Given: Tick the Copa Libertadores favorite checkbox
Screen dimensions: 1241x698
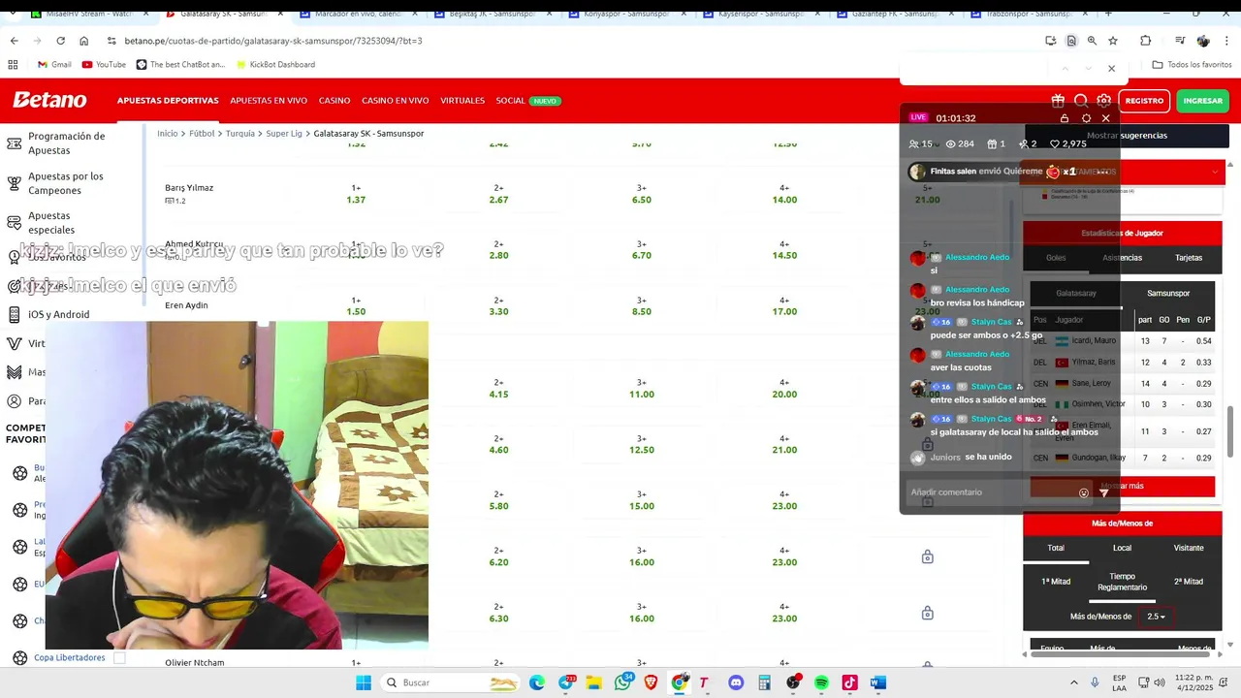Looking at the screenshot, I should pyautogui.click(x=119, y=657).
